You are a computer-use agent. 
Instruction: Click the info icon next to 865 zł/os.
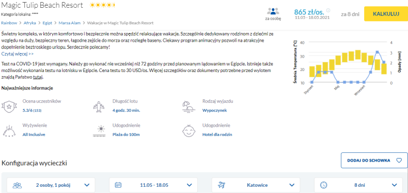pos(328,10)
